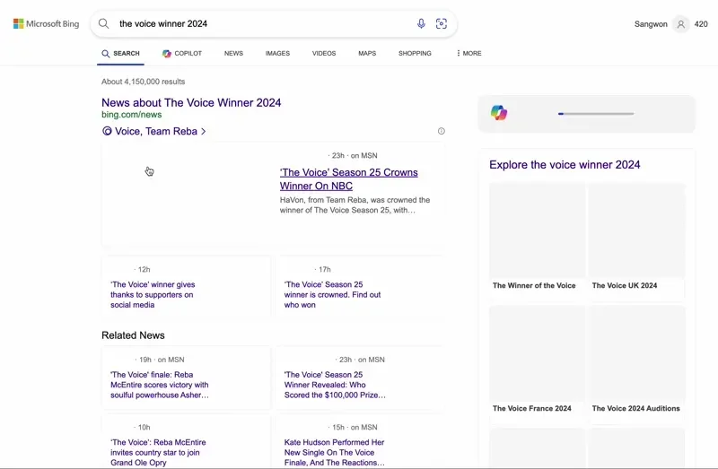Screen dimensions: 718x469
Task: Click the info icon beside news header
Action: click(441, 131)
